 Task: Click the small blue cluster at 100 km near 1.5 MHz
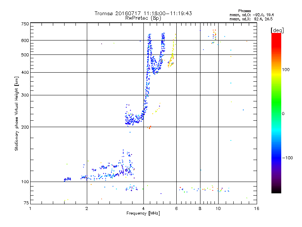(x=67, y=179)
